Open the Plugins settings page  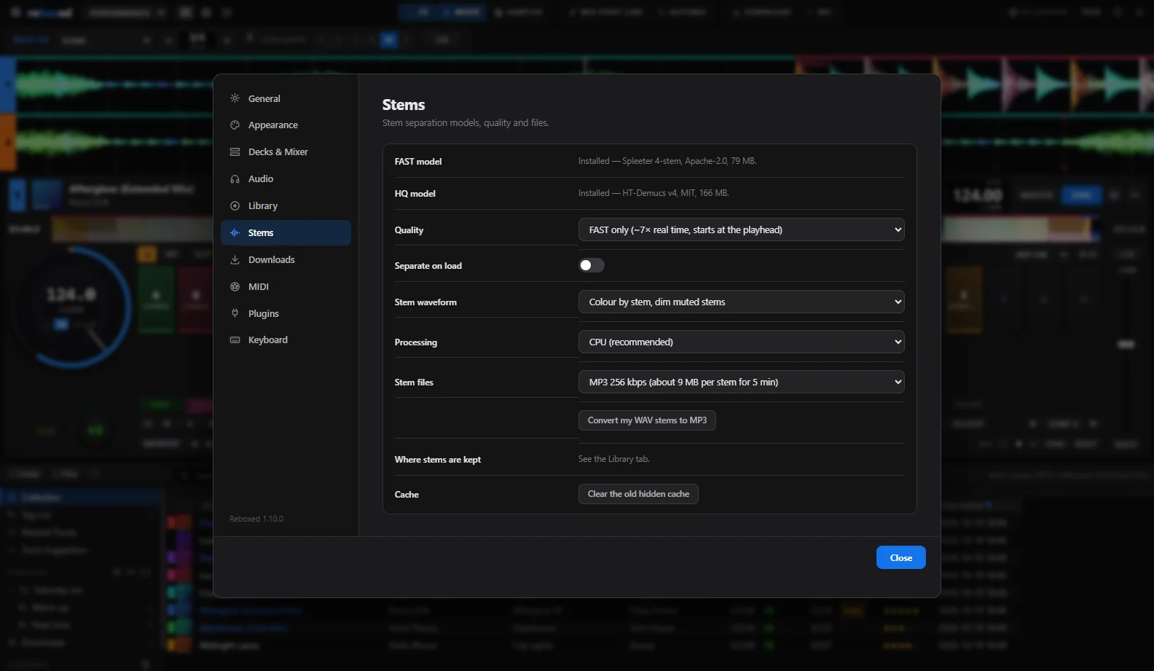point(286,313)
